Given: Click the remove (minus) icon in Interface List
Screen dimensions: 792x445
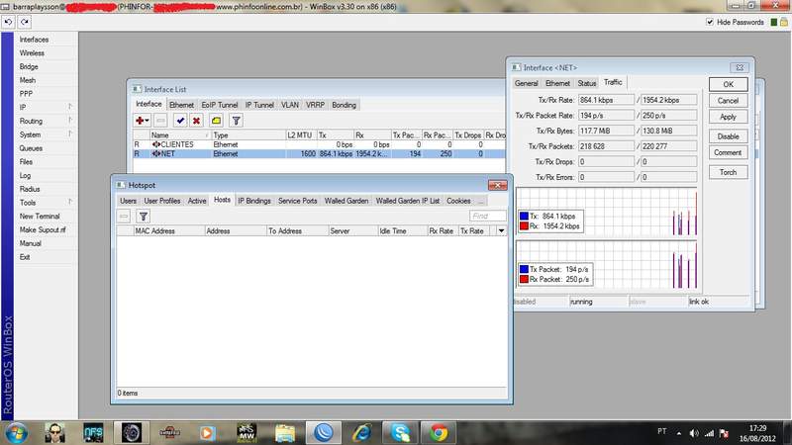Looking at the screenshot, I should [x=160, y=121].
